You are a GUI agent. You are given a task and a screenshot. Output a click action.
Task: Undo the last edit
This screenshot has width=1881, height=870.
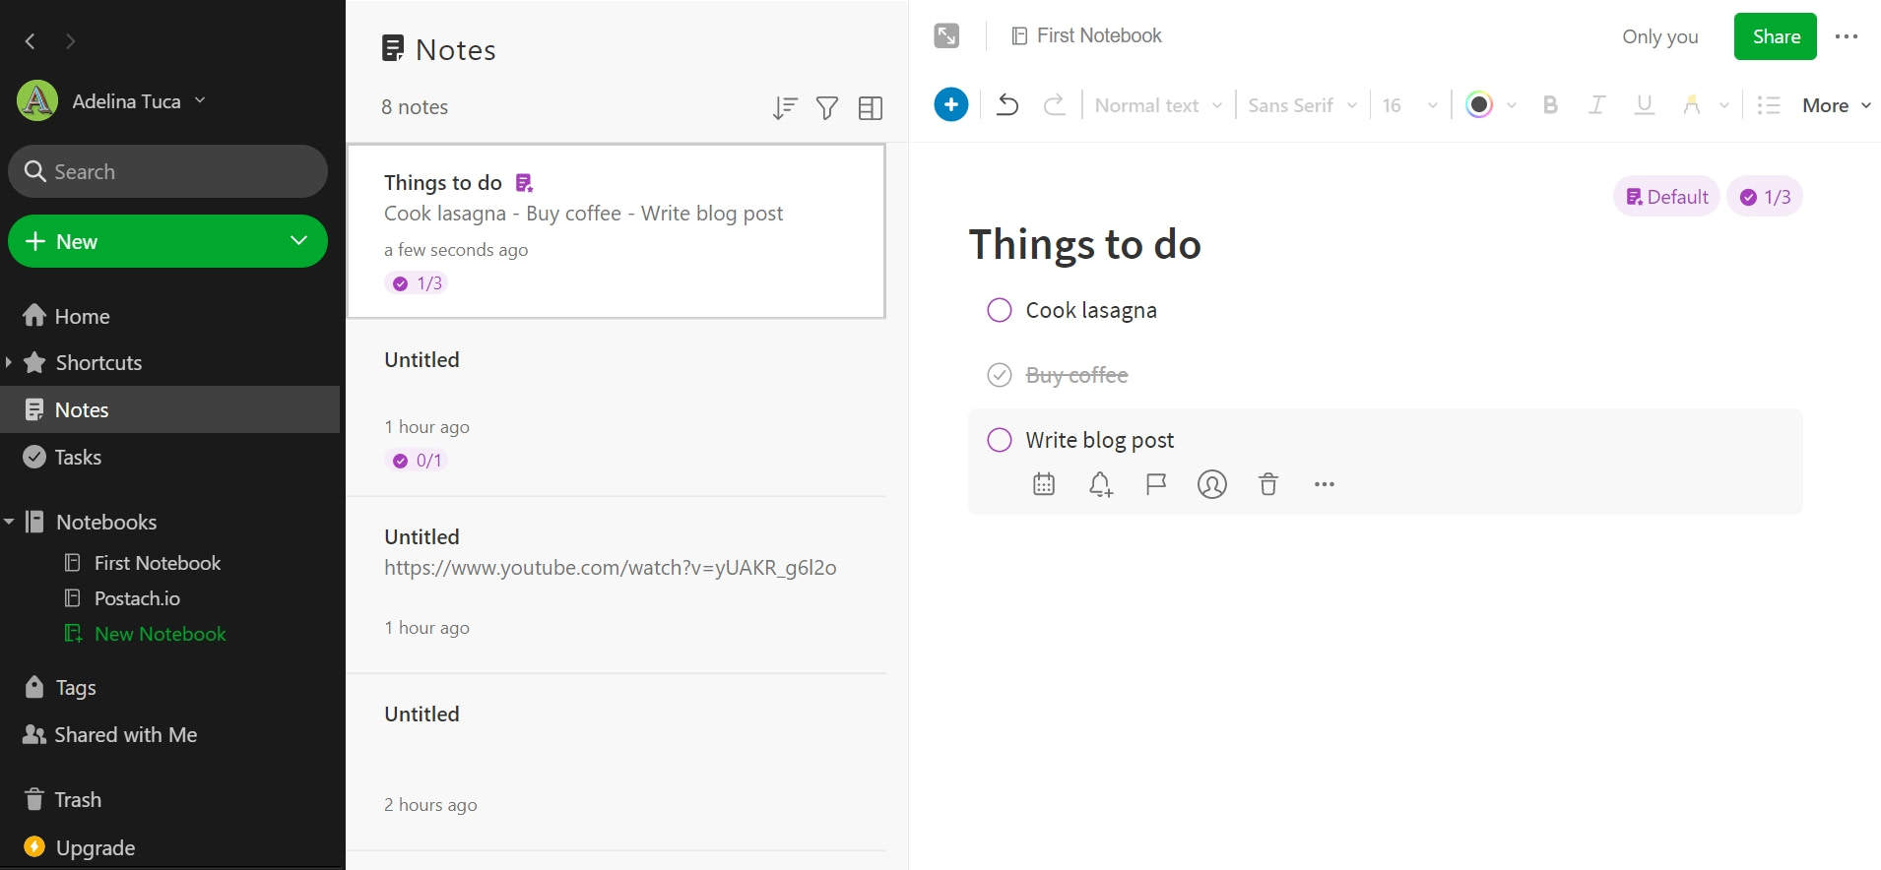tap(1007, 104)
